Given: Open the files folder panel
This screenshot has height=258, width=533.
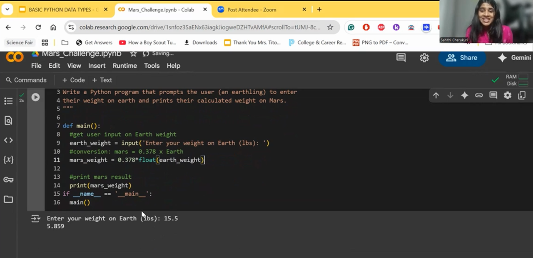Looking at the screenshot, I should pyautogui.click(x=8, y=199).
